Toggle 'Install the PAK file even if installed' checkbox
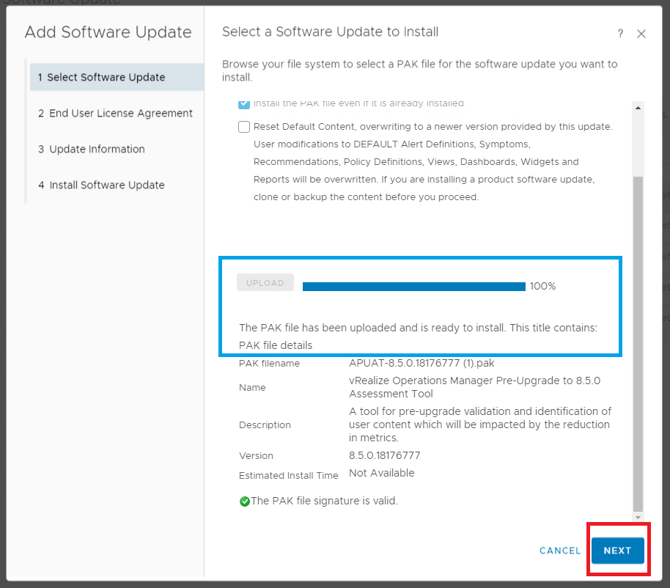This screenshot has height=588, width=670. [x=244, y=103]
